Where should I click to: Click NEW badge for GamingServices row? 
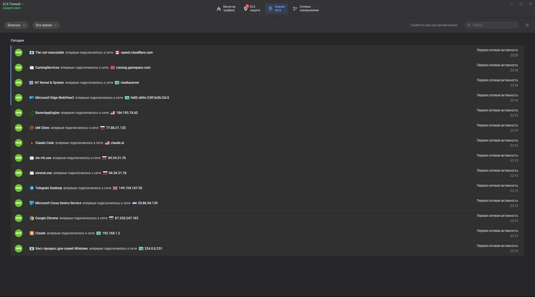[x=19, y=67]
